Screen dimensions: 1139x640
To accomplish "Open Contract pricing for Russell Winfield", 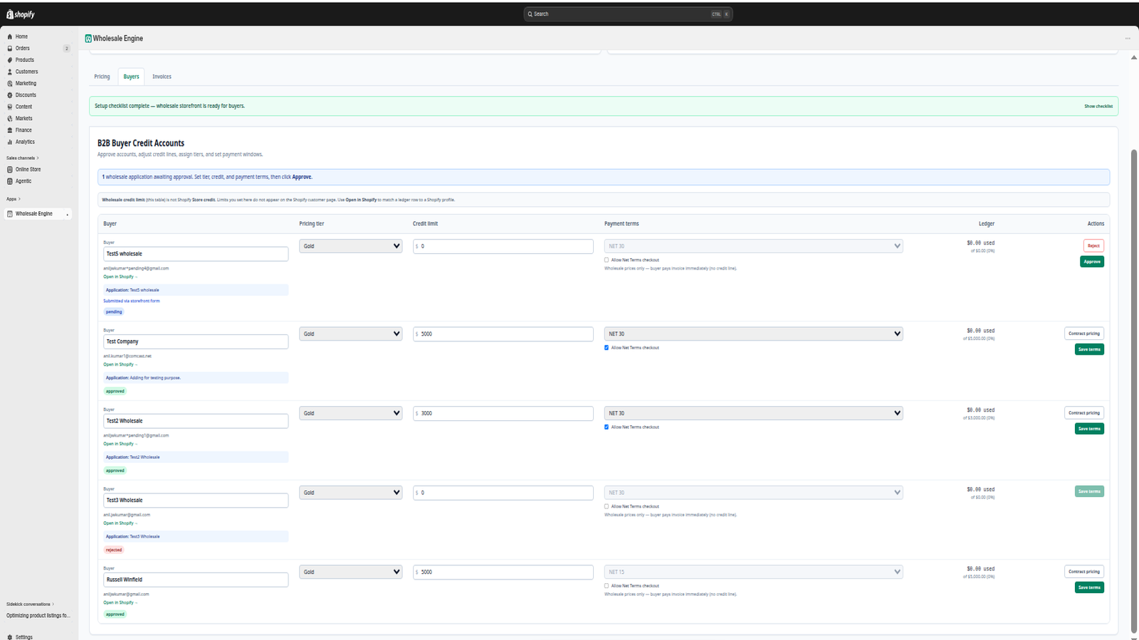I will pyautogui.click(x=1084, y=572).
